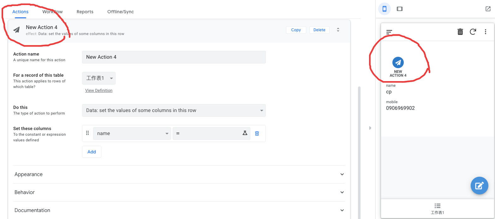495x219 pixels.
Task: Click the expression flask icon for name
Action: (x=245, y=133)
